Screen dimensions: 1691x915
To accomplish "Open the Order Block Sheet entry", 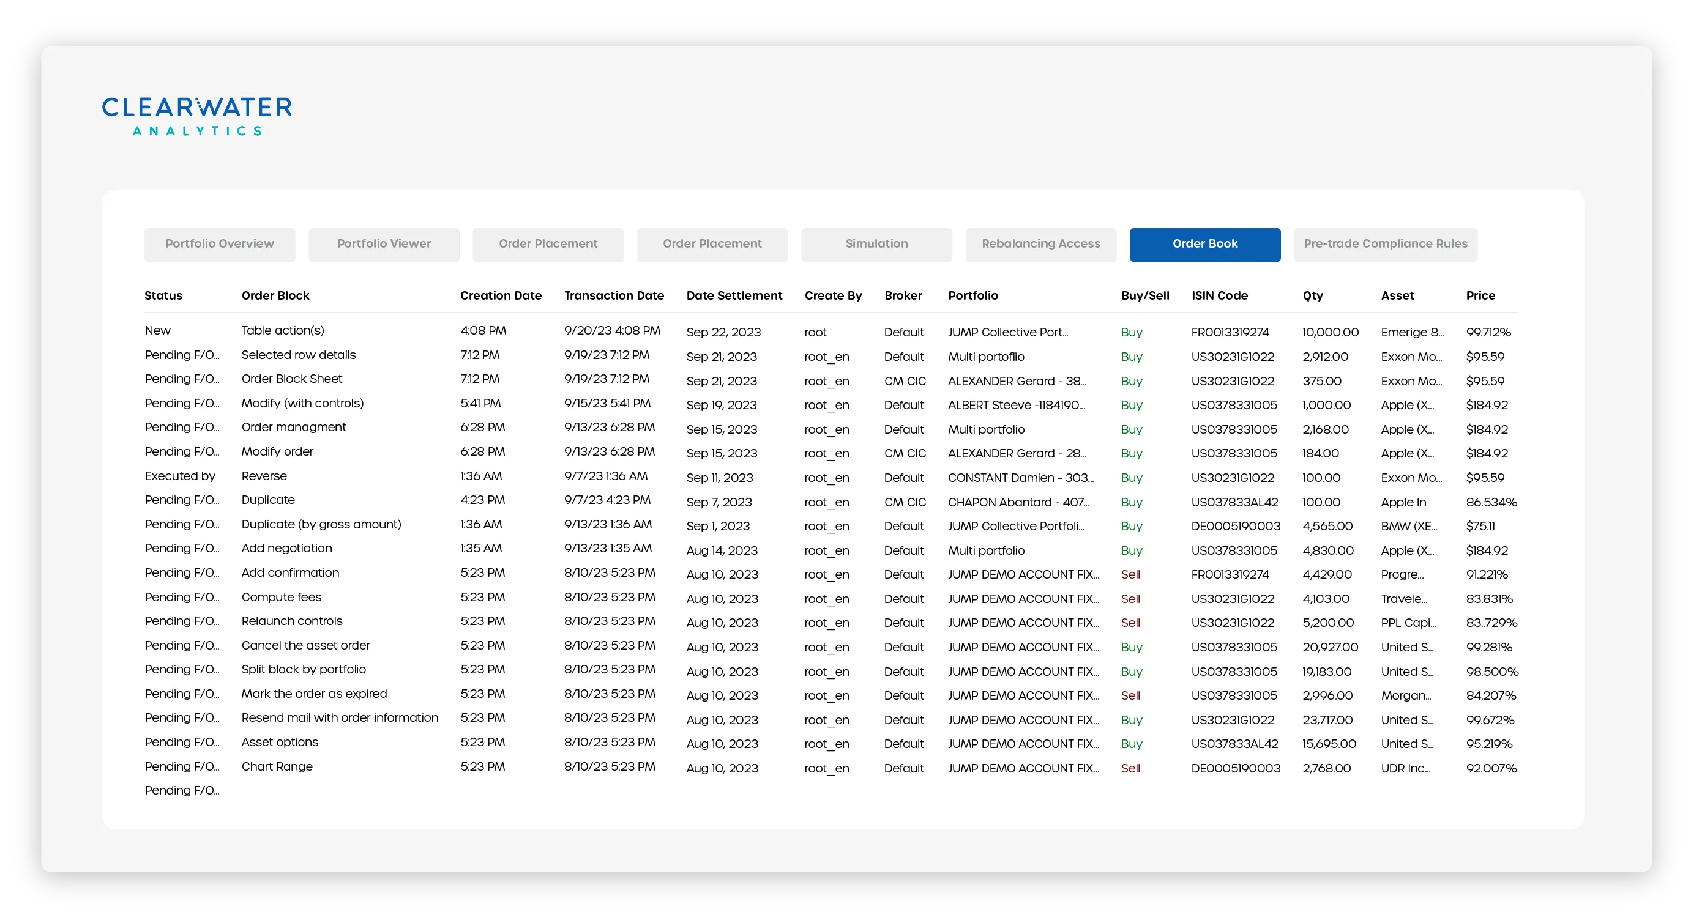I will tap(291, 379).
